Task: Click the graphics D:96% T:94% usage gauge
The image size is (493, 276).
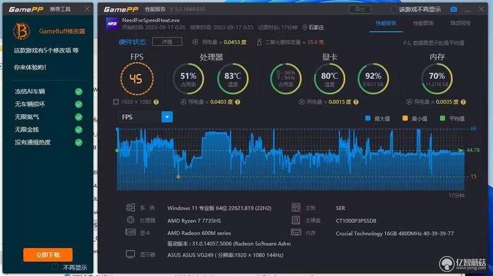Action: (286, 79)
